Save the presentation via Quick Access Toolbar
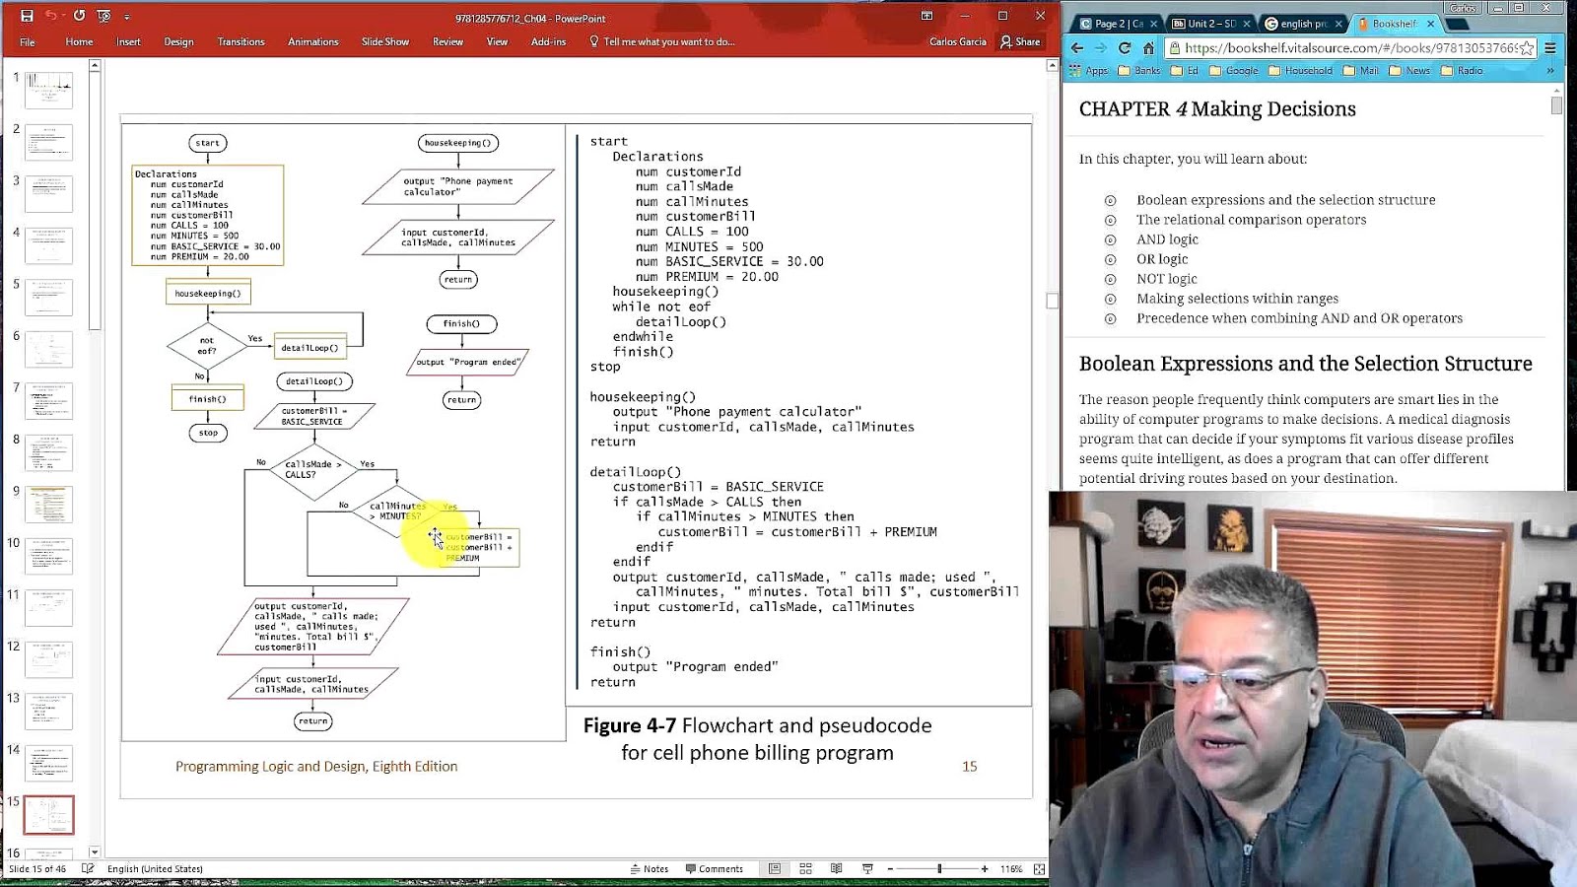 click(x=27, y=15)
